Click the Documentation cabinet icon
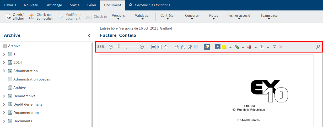This screenshot has height=127, width=323. click(10, 113)
